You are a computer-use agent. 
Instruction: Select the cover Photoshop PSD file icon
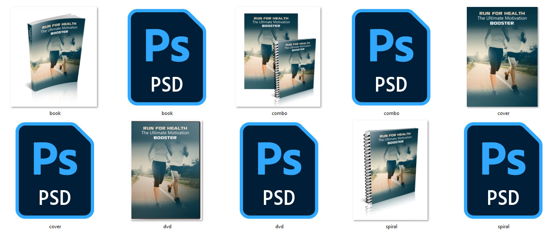pyautogui.click(x=55, y=170)
